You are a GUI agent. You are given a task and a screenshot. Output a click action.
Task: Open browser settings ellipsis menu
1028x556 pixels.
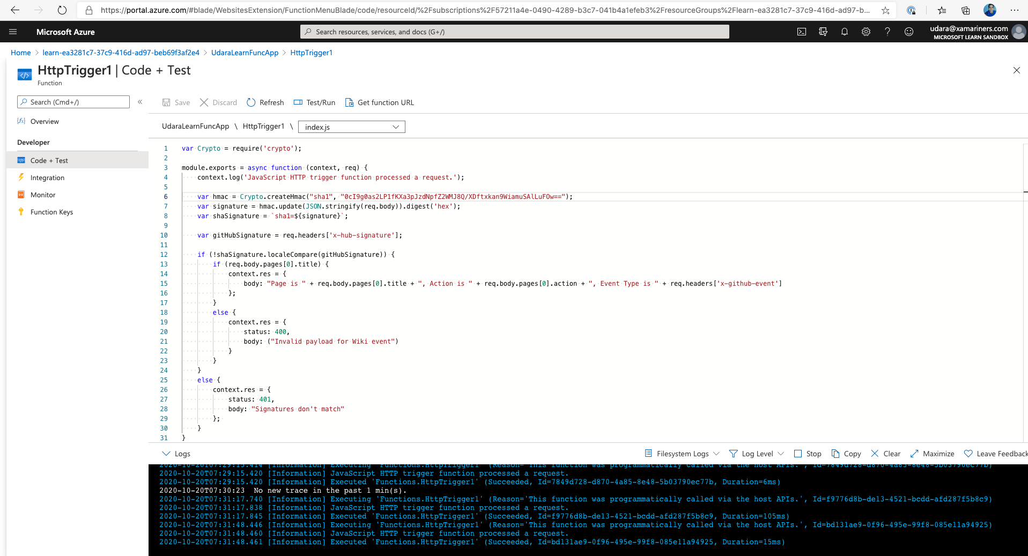pyautogui.click(x=1014, y=10)
